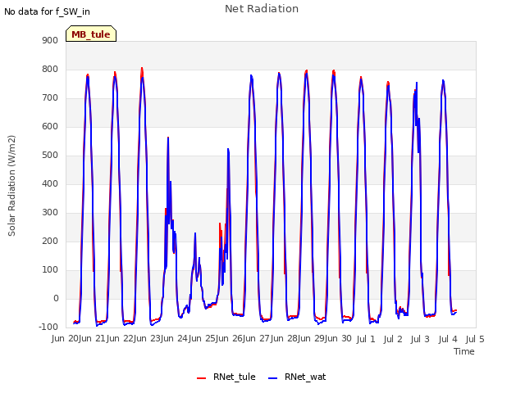
Task: Click the Jul 3 peak near 750
Action: click(x=417, y=83)
